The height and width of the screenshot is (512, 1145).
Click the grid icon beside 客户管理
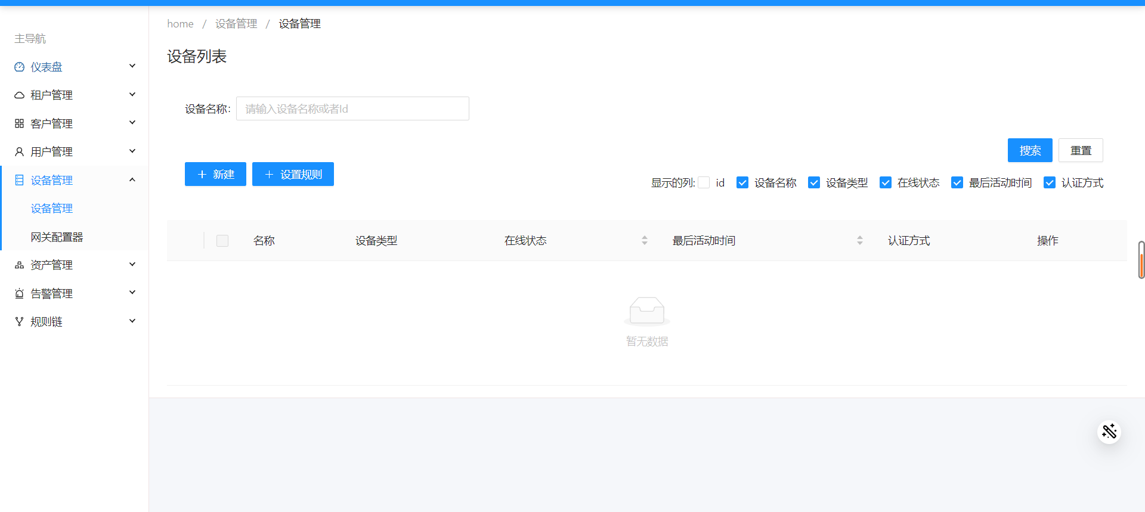tap(19, 123)
